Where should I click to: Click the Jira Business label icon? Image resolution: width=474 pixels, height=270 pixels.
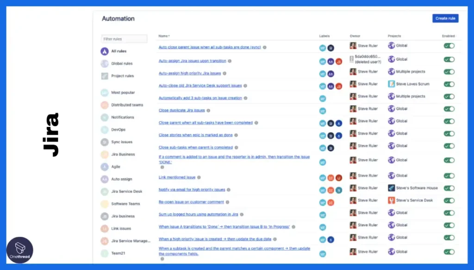pos(105,154)
